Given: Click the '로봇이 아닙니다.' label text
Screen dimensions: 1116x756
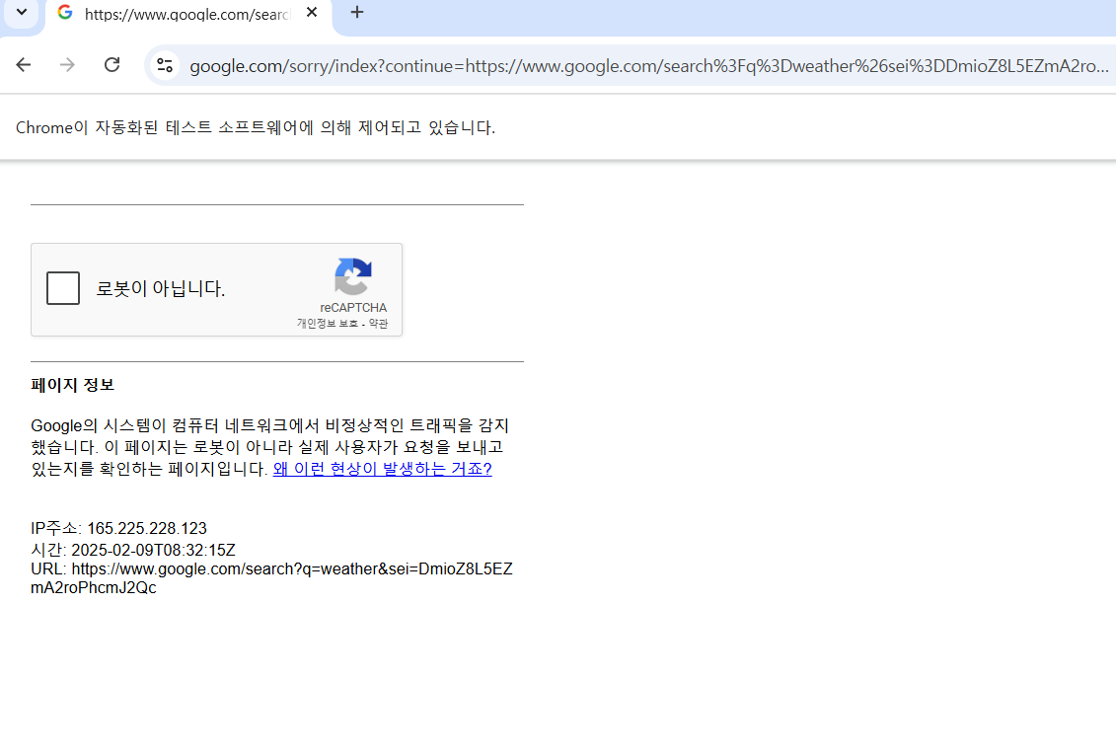Looking at the screenshot, I should (x=161, y=288).
